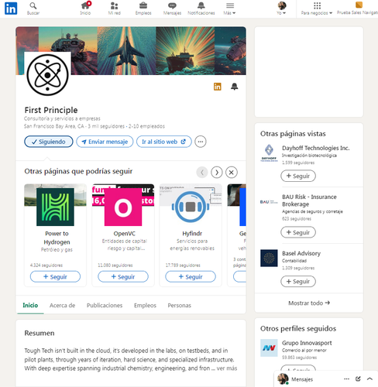Open the page notification bell settings
378x387 pixels.
coord(235,87)
